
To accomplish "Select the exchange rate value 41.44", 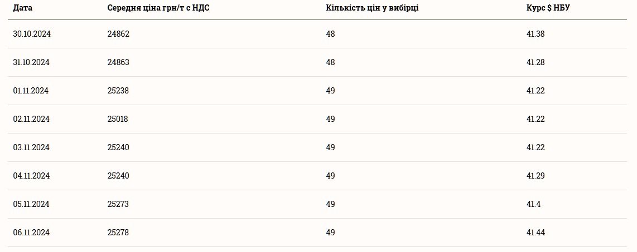I will [535, 233].
